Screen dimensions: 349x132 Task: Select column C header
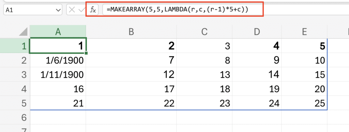[x=204, y=31]
